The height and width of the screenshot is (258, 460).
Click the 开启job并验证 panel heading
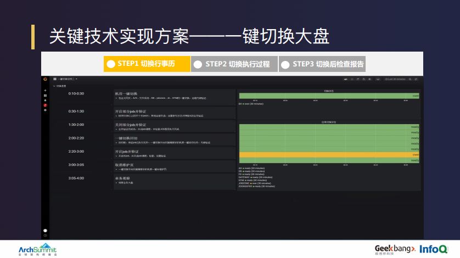coord(127,152)
